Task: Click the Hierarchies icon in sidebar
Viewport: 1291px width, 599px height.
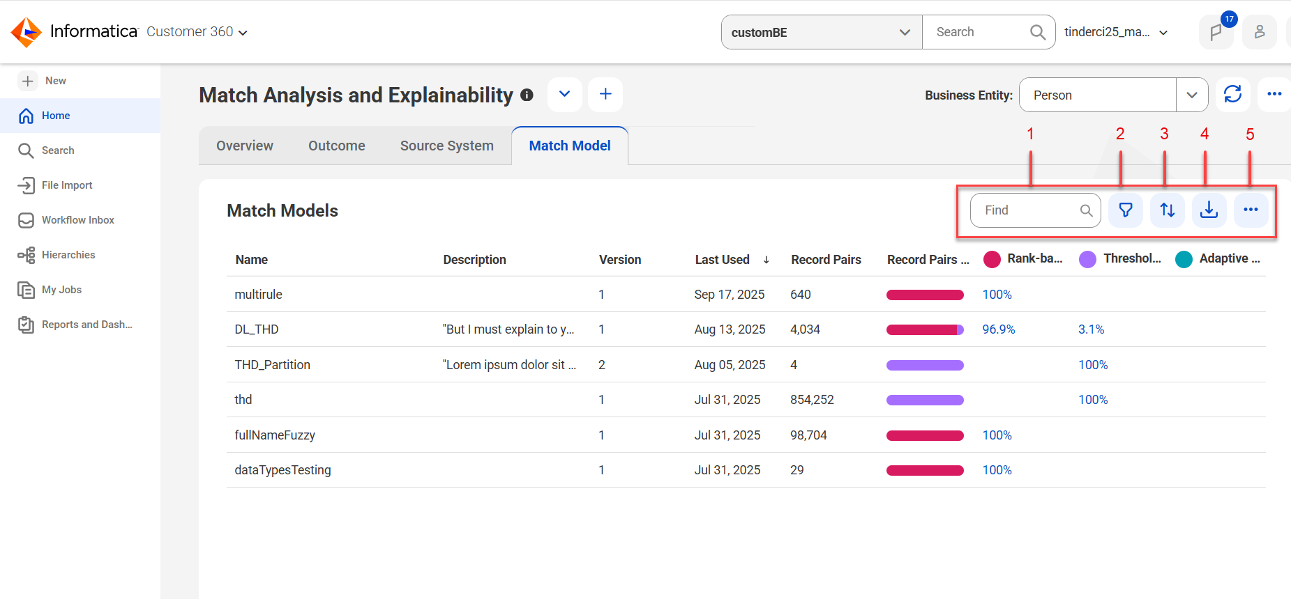Action: pos(26,255)
